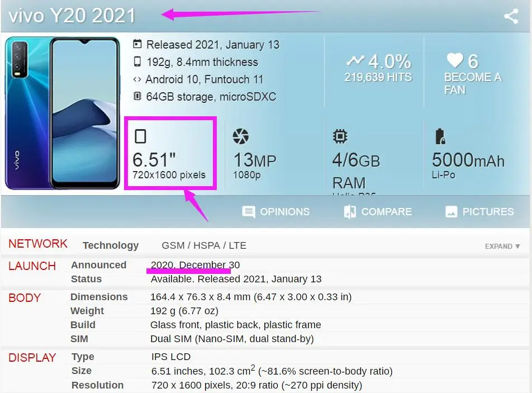This screenshot has width=532, height=393.
Task: Click the 164.4 x 76.3 x 8.4 mm value
Action: [251, 297]
